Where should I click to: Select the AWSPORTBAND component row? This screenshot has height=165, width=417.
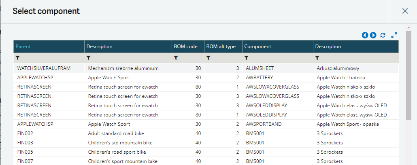[x=263, y=124]
